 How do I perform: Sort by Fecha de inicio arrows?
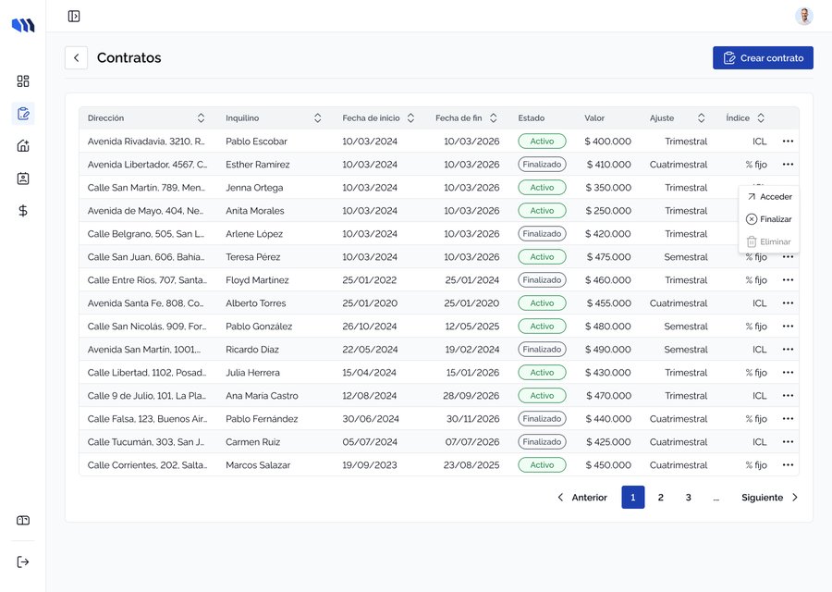point(410,117)
